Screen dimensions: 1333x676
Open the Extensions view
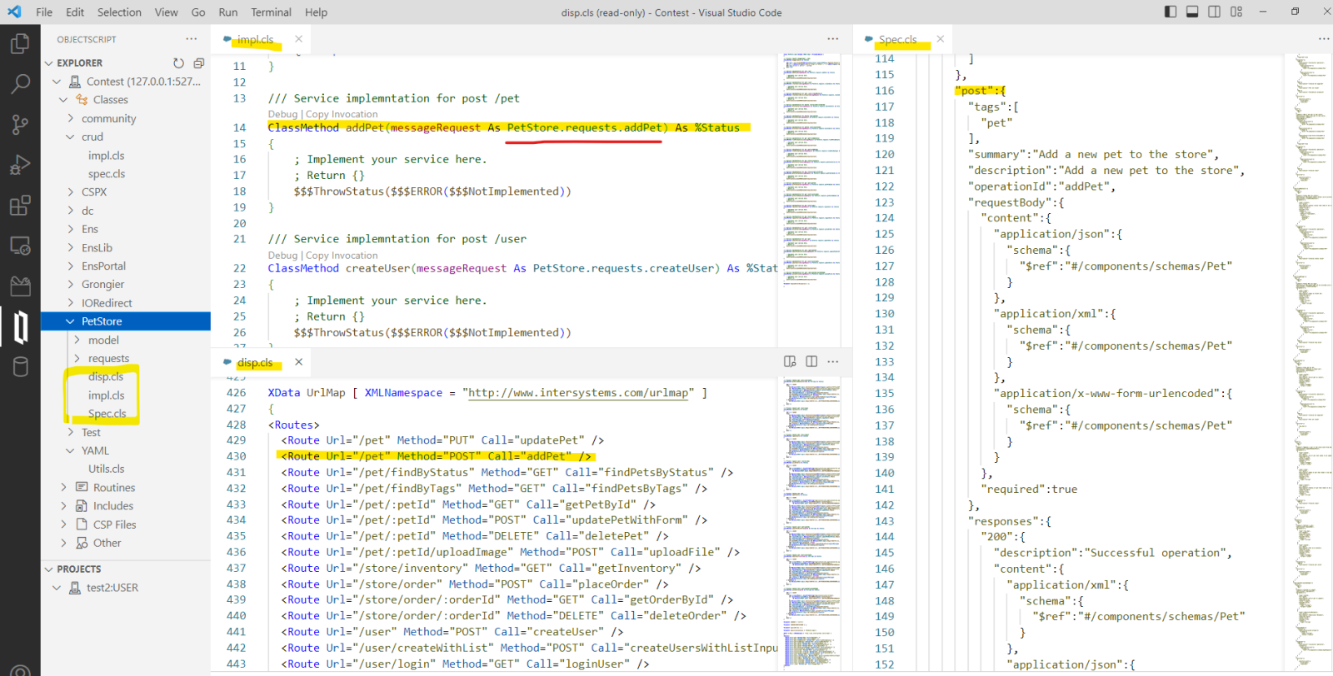(20, 206)
